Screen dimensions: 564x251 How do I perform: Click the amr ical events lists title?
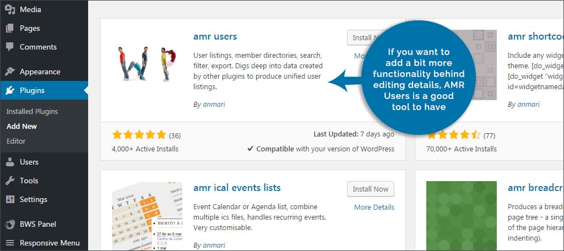coord(237,188)
